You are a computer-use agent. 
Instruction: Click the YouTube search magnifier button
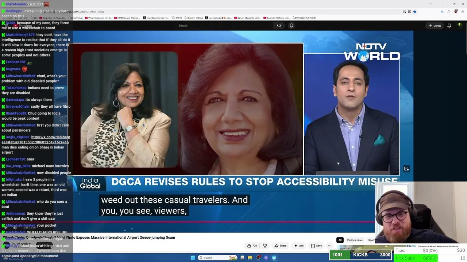(x=279, y=25)
